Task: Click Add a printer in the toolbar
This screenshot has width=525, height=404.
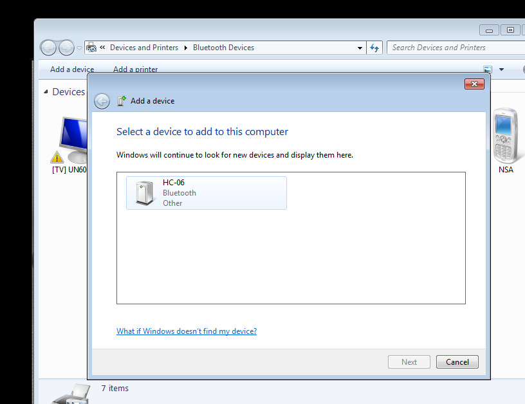Action: [x=135, y=69]
